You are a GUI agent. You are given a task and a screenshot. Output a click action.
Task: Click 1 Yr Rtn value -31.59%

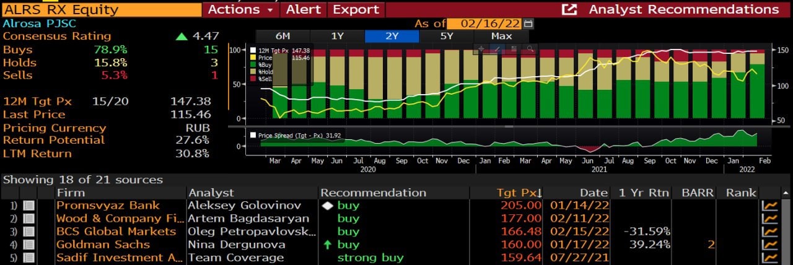(x=647, y=232)
